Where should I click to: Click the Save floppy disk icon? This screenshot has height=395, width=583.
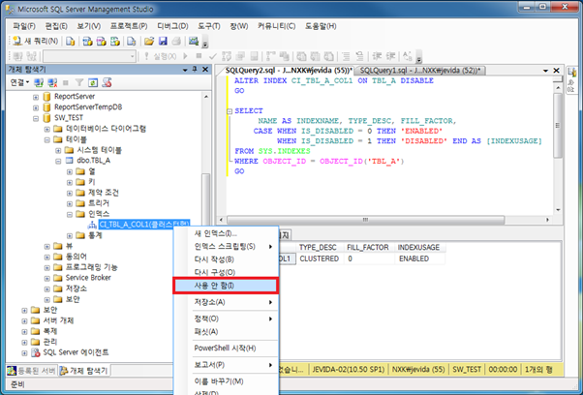tap(163, 41)
